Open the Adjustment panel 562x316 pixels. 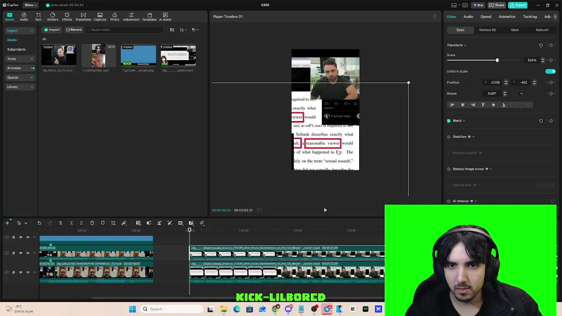click(x=131, y=17)
